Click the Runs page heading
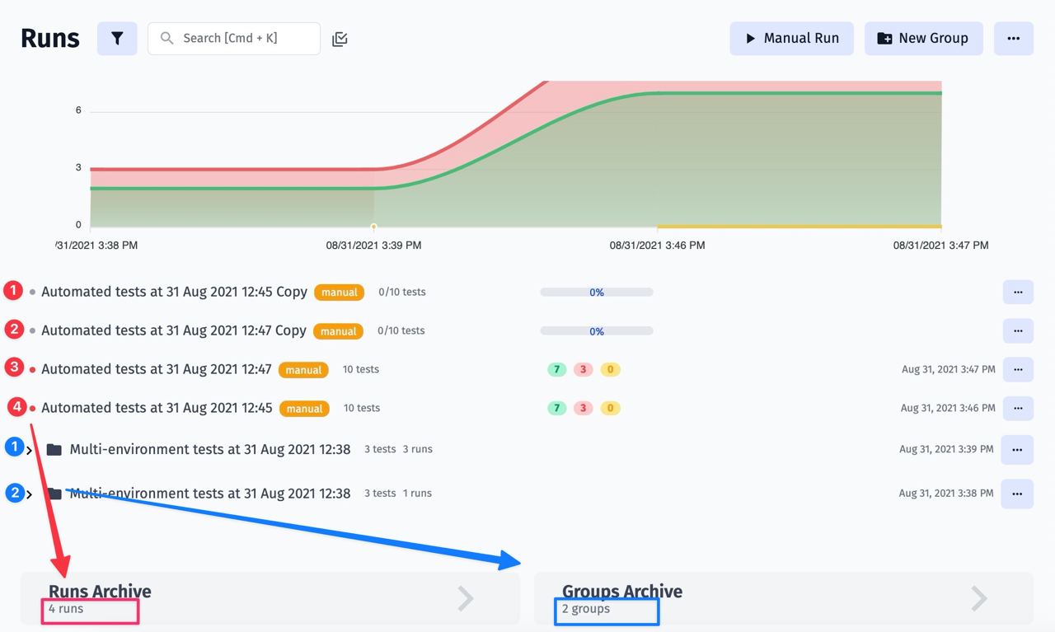This screenshot has height=632, width=1055. click(x=50, y=39)
